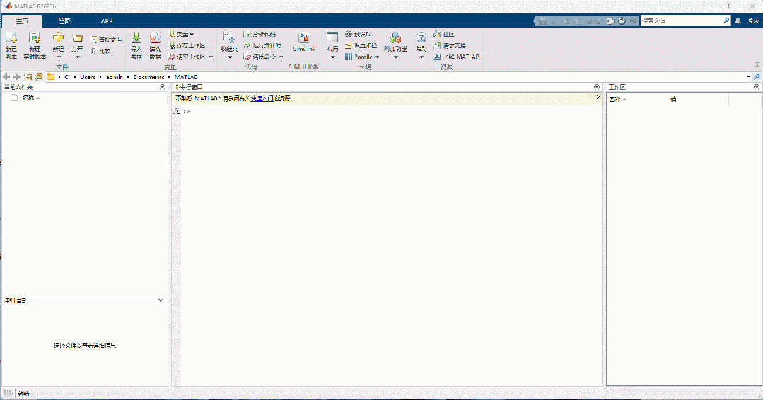Click the forward arrow in the address bar
Viewport: 763px width, 400px height.
(16, 77)
